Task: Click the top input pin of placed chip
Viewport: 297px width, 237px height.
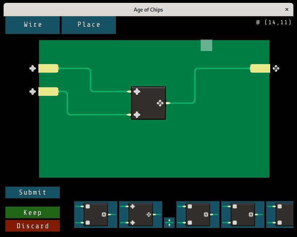Action: (137, 92)
